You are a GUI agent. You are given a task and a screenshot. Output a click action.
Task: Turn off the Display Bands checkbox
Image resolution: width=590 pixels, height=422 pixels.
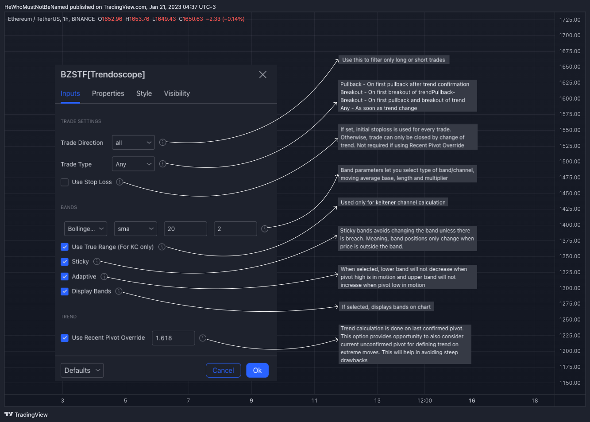[65, 291]
